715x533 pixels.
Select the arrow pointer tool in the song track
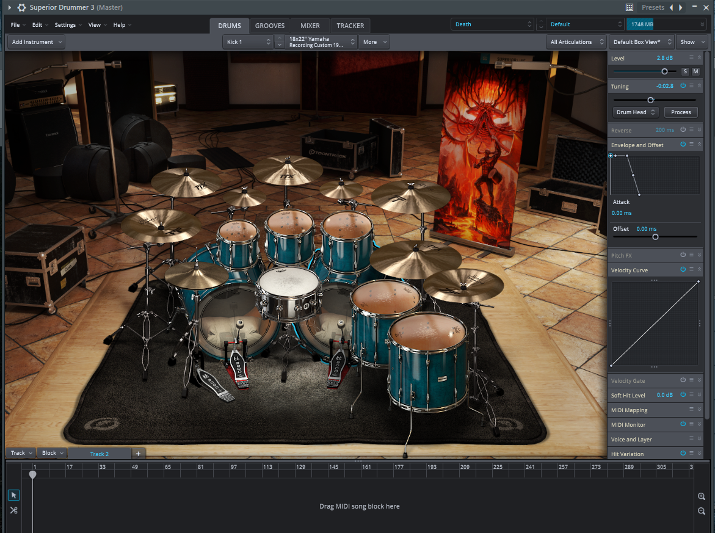pyautogui.click(x=13, y=495)
